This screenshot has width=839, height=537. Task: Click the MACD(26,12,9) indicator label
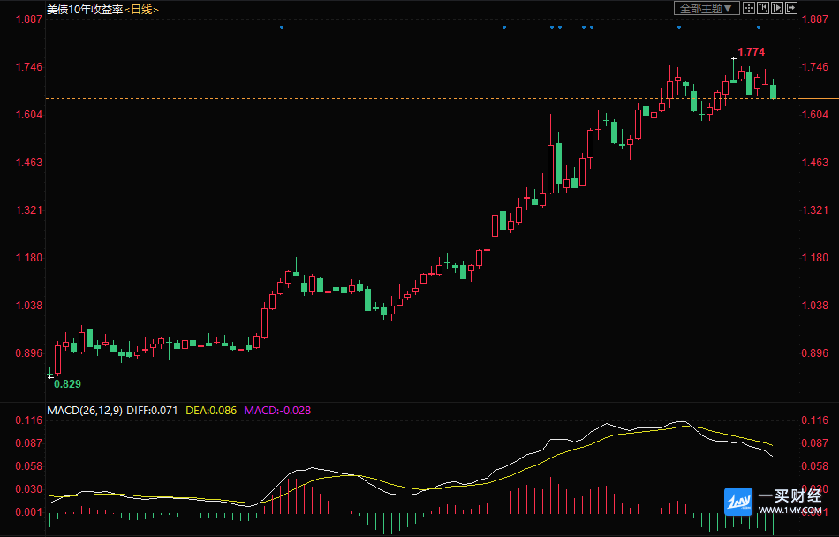pos(85,411)
